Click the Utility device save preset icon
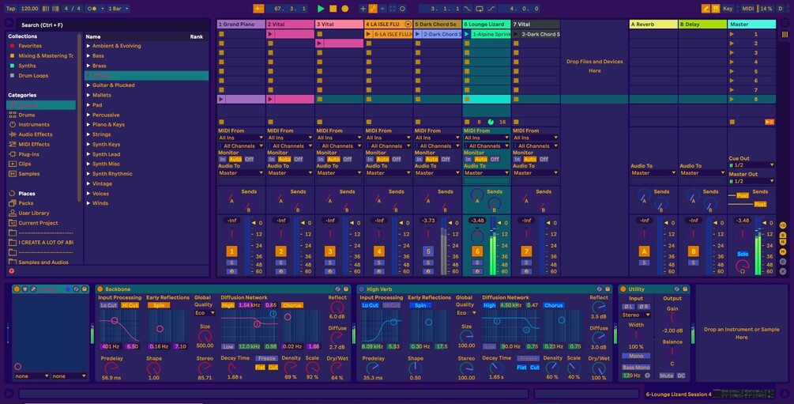The height and width of the screenshot is (404, 794). point(685,289)
